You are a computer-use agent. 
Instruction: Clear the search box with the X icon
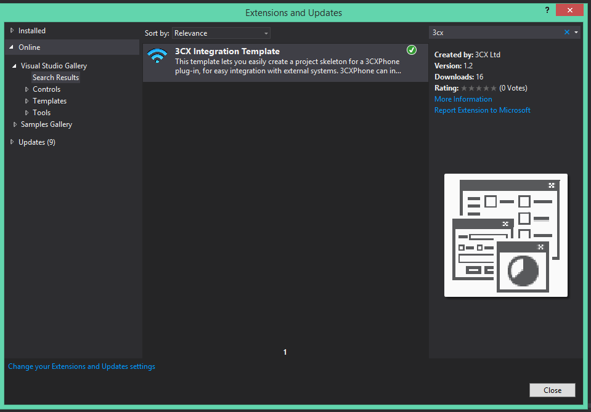click(x=566, y=33)
